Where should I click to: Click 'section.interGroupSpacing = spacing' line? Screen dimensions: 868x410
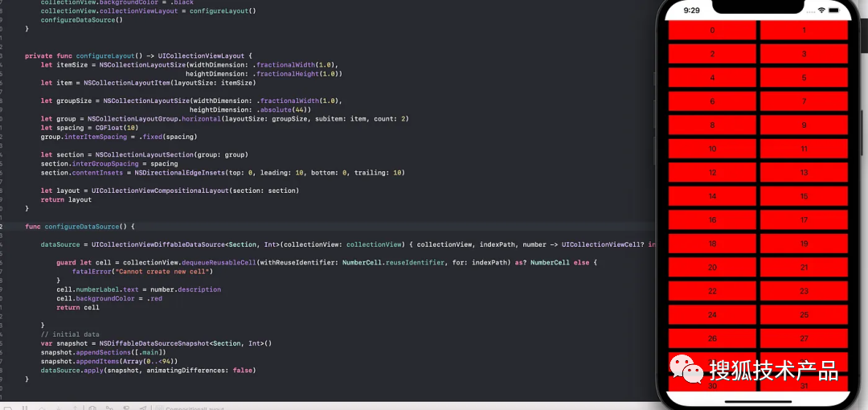pyautogui.click(x=109, y=164)
